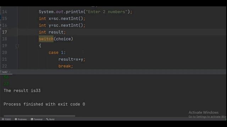Image resolution: width=227 pixels, height=127 pixels.
Task: Click line number 21 in gutter
Action: (x=5, y=59)
